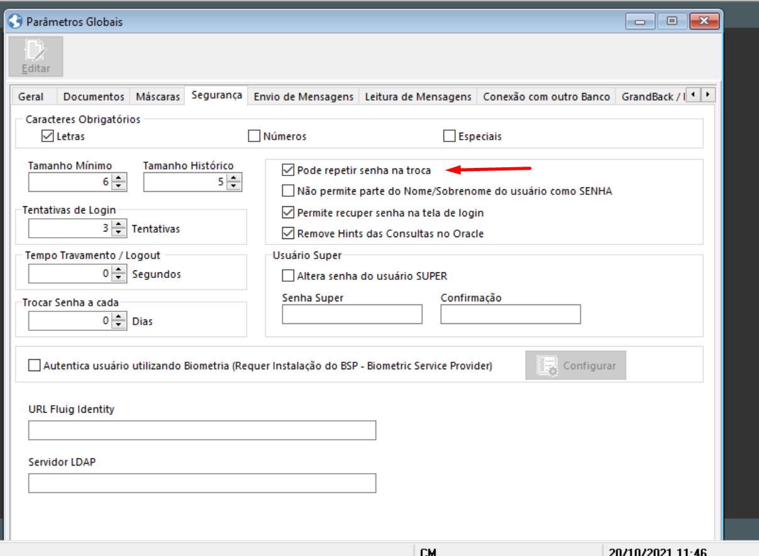Check Não permite parte do Nome/Sobrenome
The height and width of the screenshot is (556, 759).
pyautogui.click(x=289, y=191)
